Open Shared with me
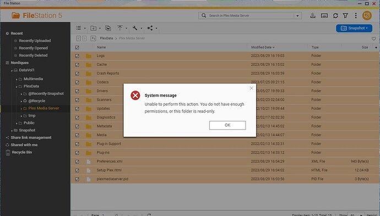 pos(24,145)
